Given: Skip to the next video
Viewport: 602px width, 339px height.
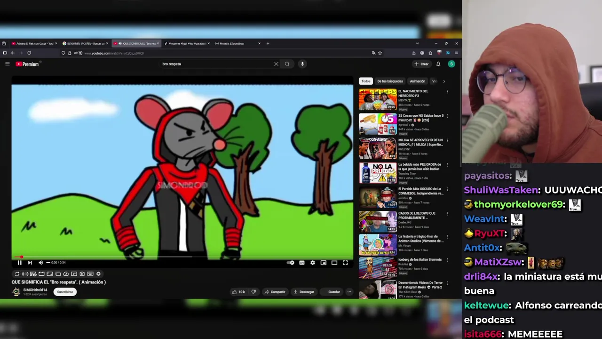Looking at the screenshot, I should (30, 263).
